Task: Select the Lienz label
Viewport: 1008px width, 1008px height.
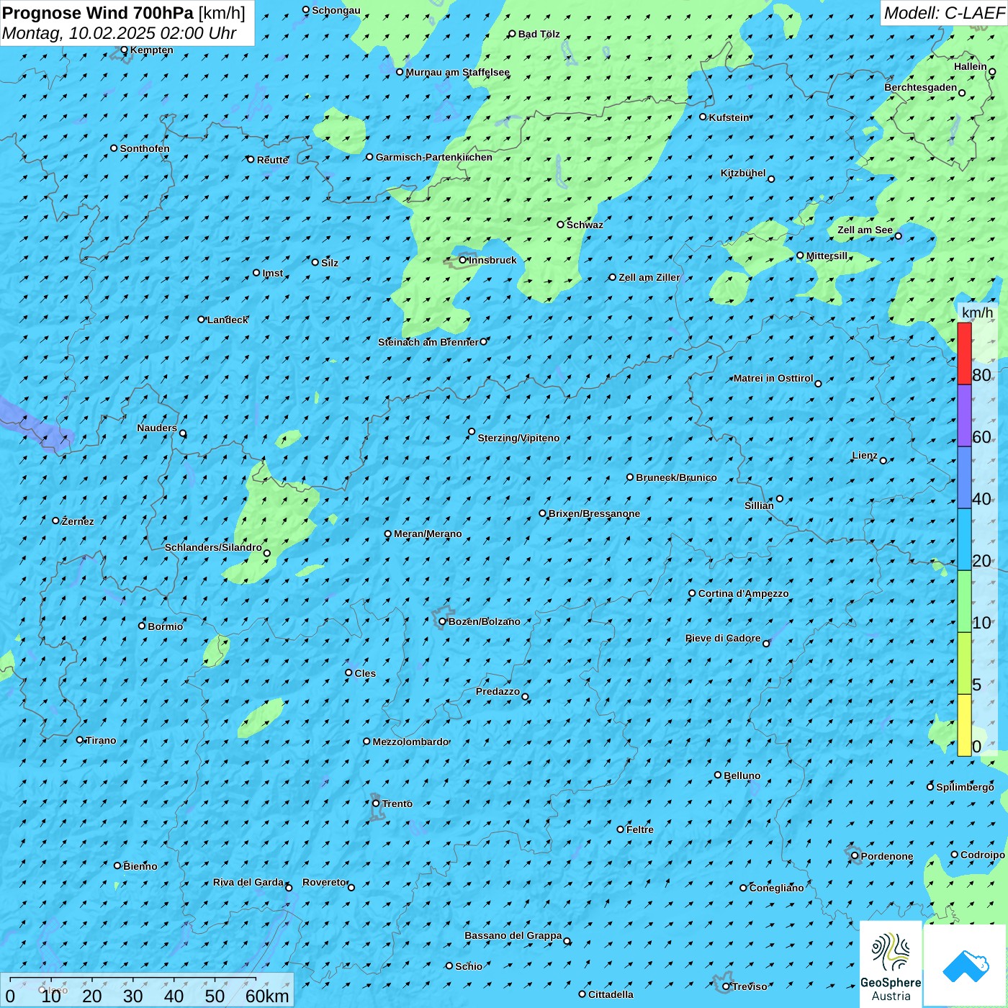Action: pyautogui.click(x=865, y=455)
